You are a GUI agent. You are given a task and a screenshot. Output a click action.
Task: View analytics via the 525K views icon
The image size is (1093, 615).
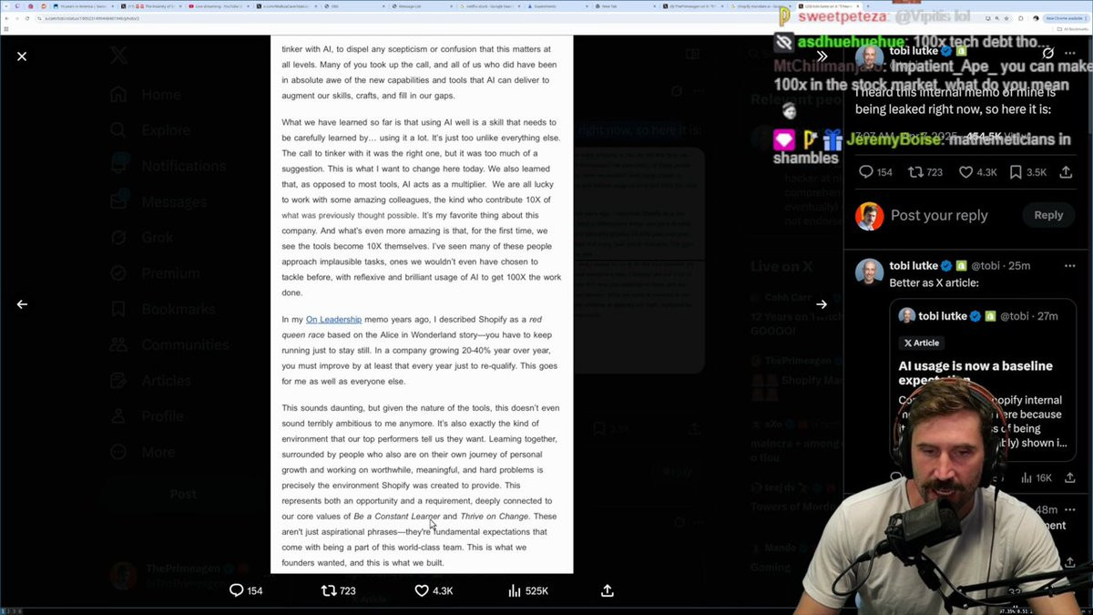coord(528,590)
